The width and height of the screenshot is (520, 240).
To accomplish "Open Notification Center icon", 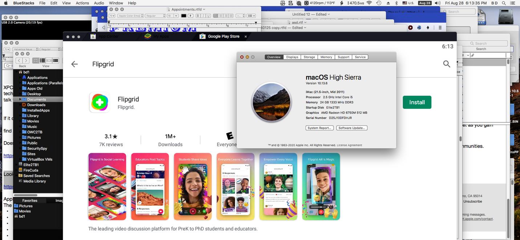I will tap(512, 3).
